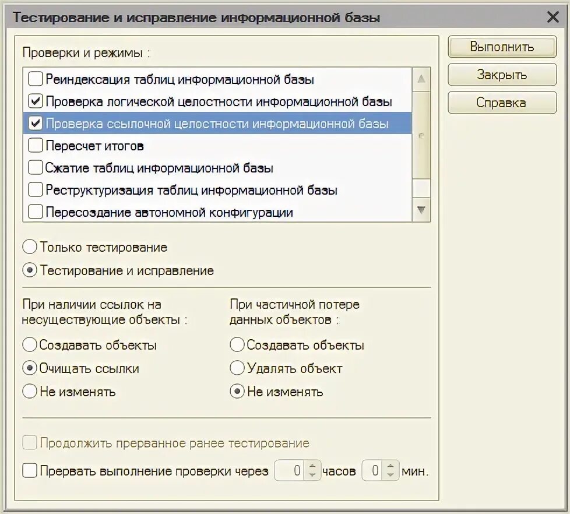This screenshot has width=570, height=514.
Task: Enable Сжатие таблиц информационной базы checkbox
Action: tap(36, 168)
